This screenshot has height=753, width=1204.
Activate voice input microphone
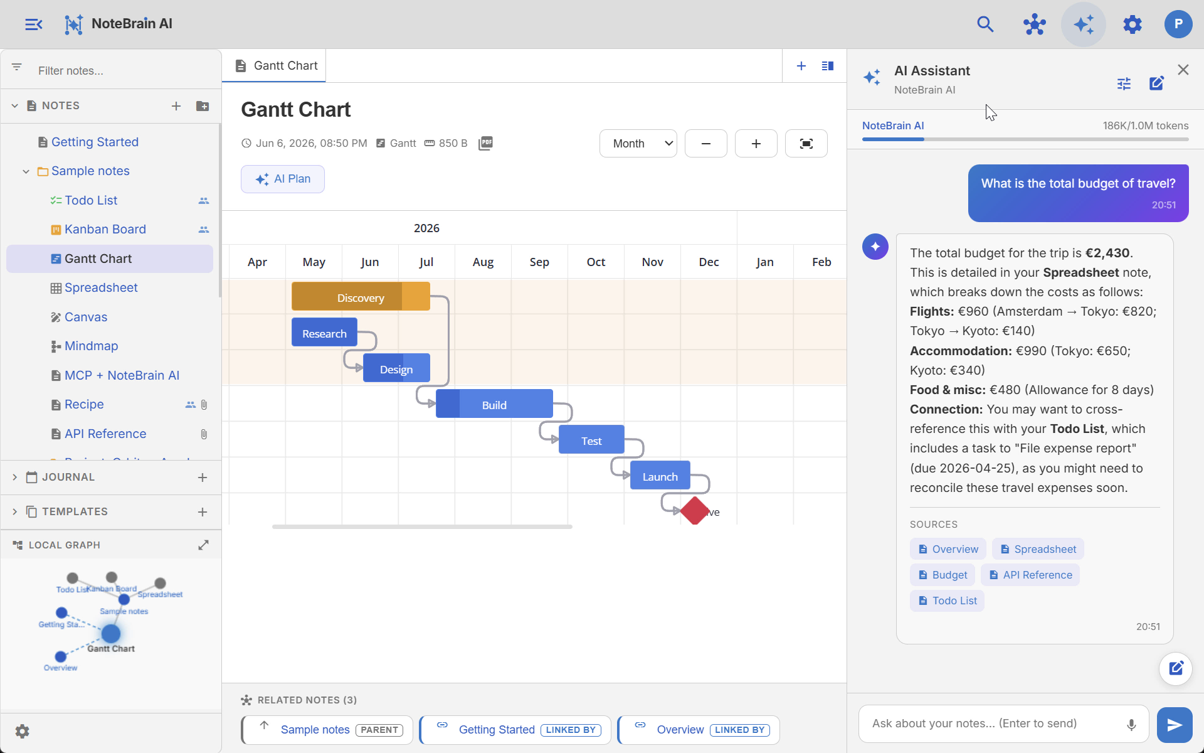coord(1131,725)
